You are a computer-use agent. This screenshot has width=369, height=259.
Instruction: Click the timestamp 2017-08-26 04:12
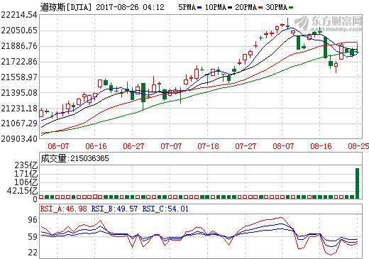(x=130, y=7)
